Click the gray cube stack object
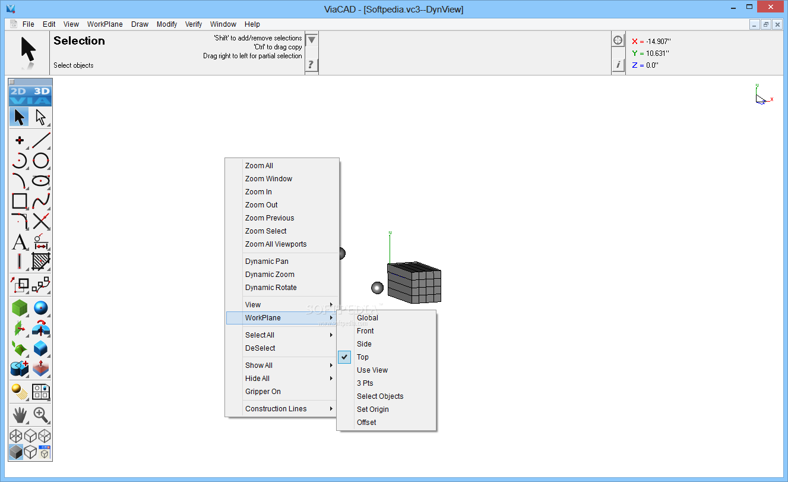This screenshot has width=788, height=482. point(414,282)
